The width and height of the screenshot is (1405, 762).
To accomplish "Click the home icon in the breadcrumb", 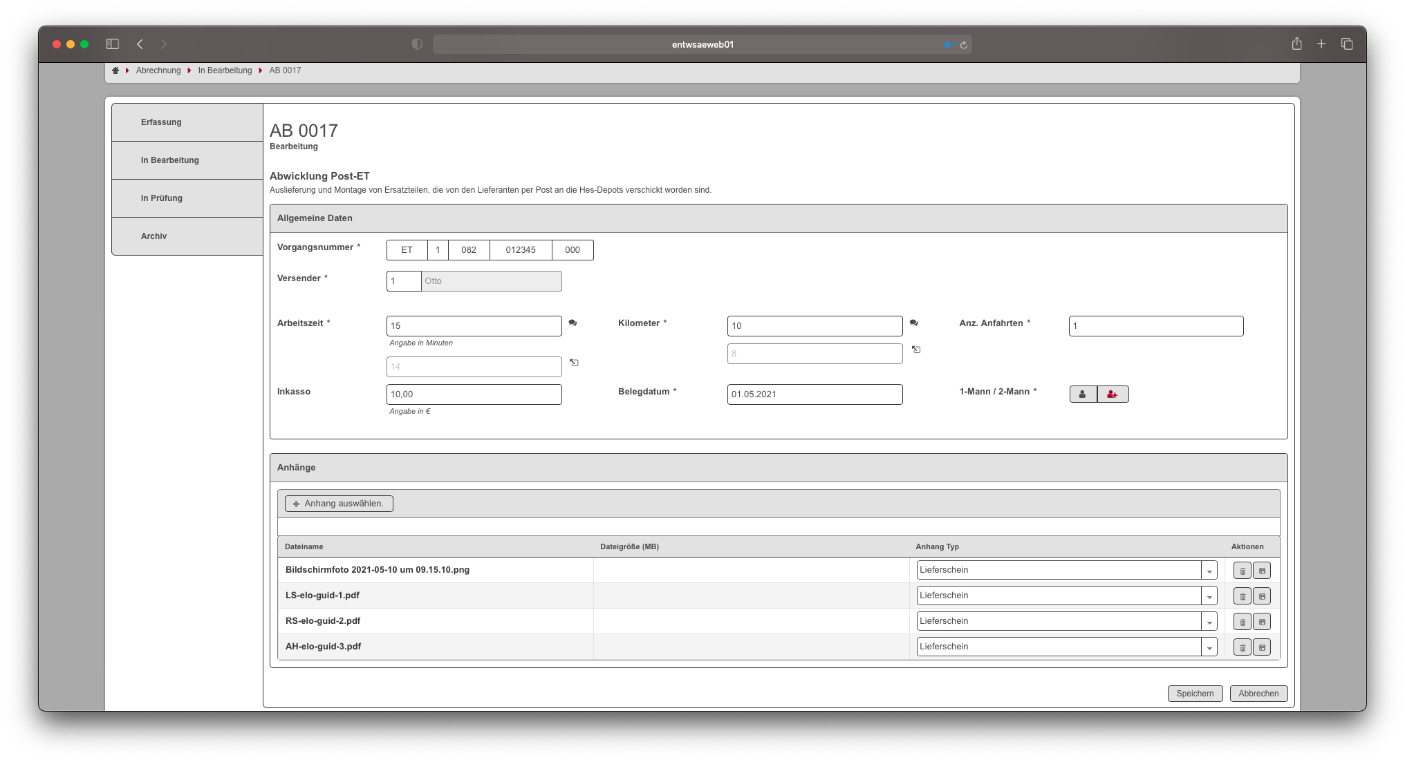I will pyautogui.click(x=115, y=70).
